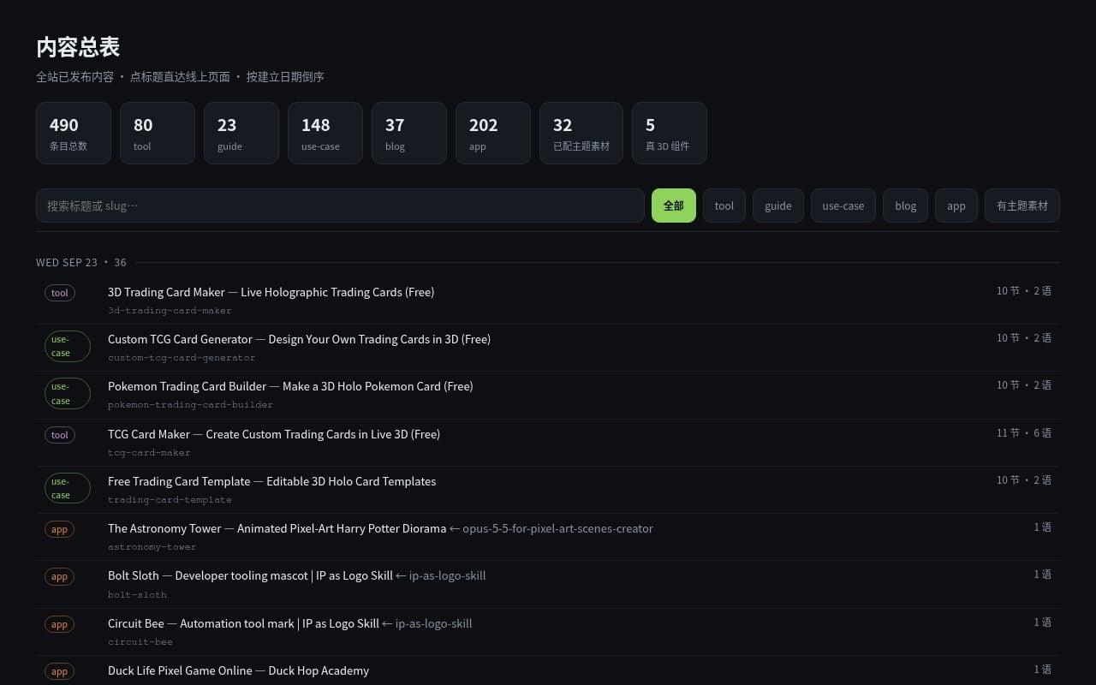Click the tool tag on 3D Trading Card Maker row
The width and height of the screenshot is (1096, 685).
[60, 293]
